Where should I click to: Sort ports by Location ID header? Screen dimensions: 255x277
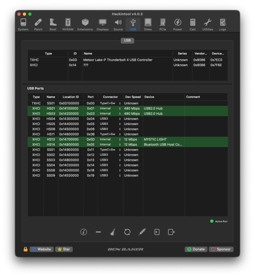coord(71,97)
